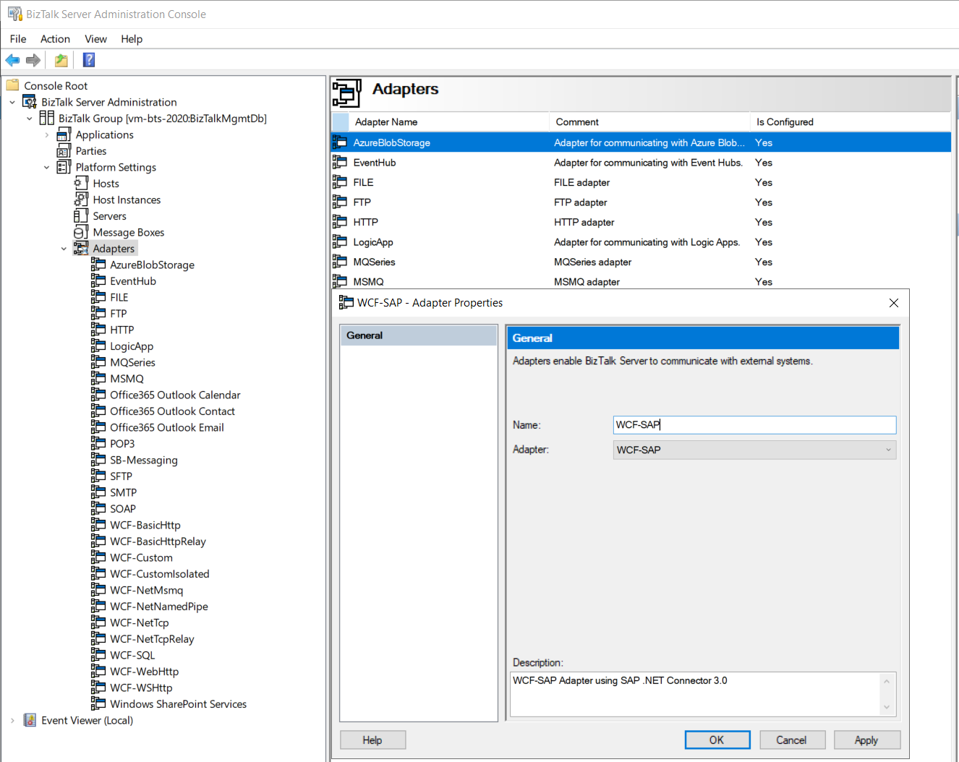Click the EventHub adapter icon in list
Image resolution: width=959 pixels, height=762 pixels.
tap(340, 162)
